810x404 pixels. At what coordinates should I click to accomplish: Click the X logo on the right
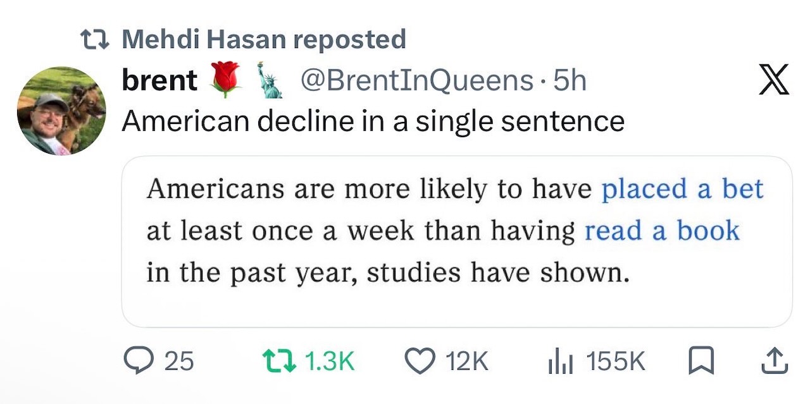pos(774,80)
